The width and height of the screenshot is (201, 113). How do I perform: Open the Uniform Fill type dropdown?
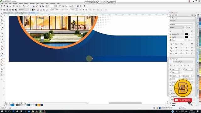[x=178, y=34]
